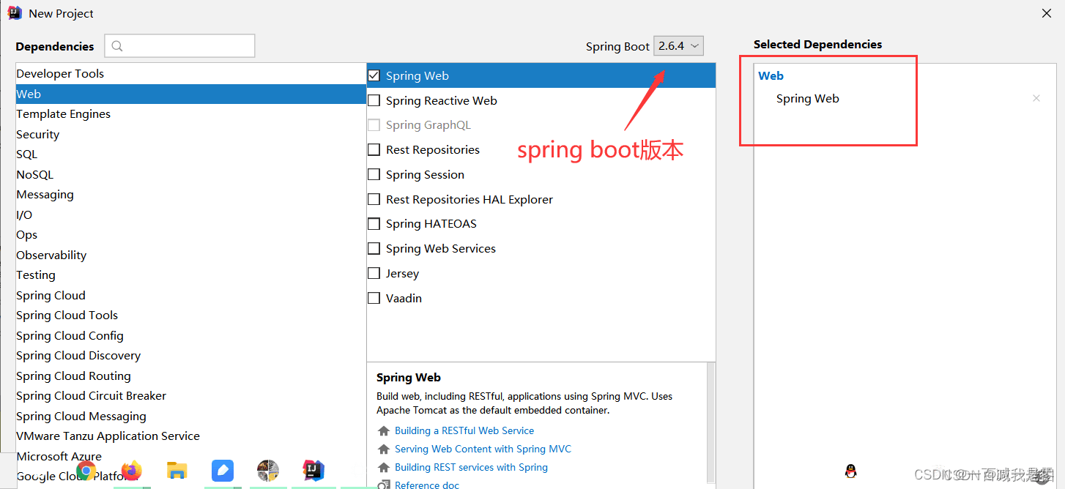The width and height of the screenshot is (1065, 489).
Task: Open the round mosaic app in taskbar
Action: pos(268,470)
